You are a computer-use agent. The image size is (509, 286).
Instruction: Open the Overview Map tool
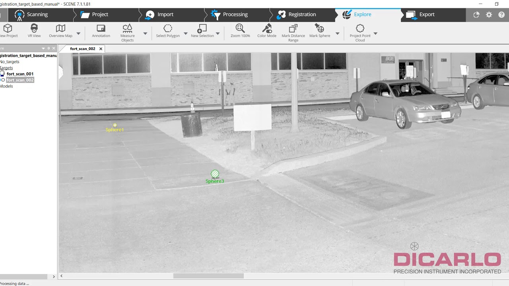click(x=60, y=31)
